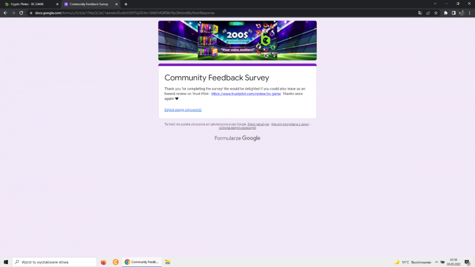
Task: Open the Chrome extensions puzzle icon
Action: click(x=446, y=13)
